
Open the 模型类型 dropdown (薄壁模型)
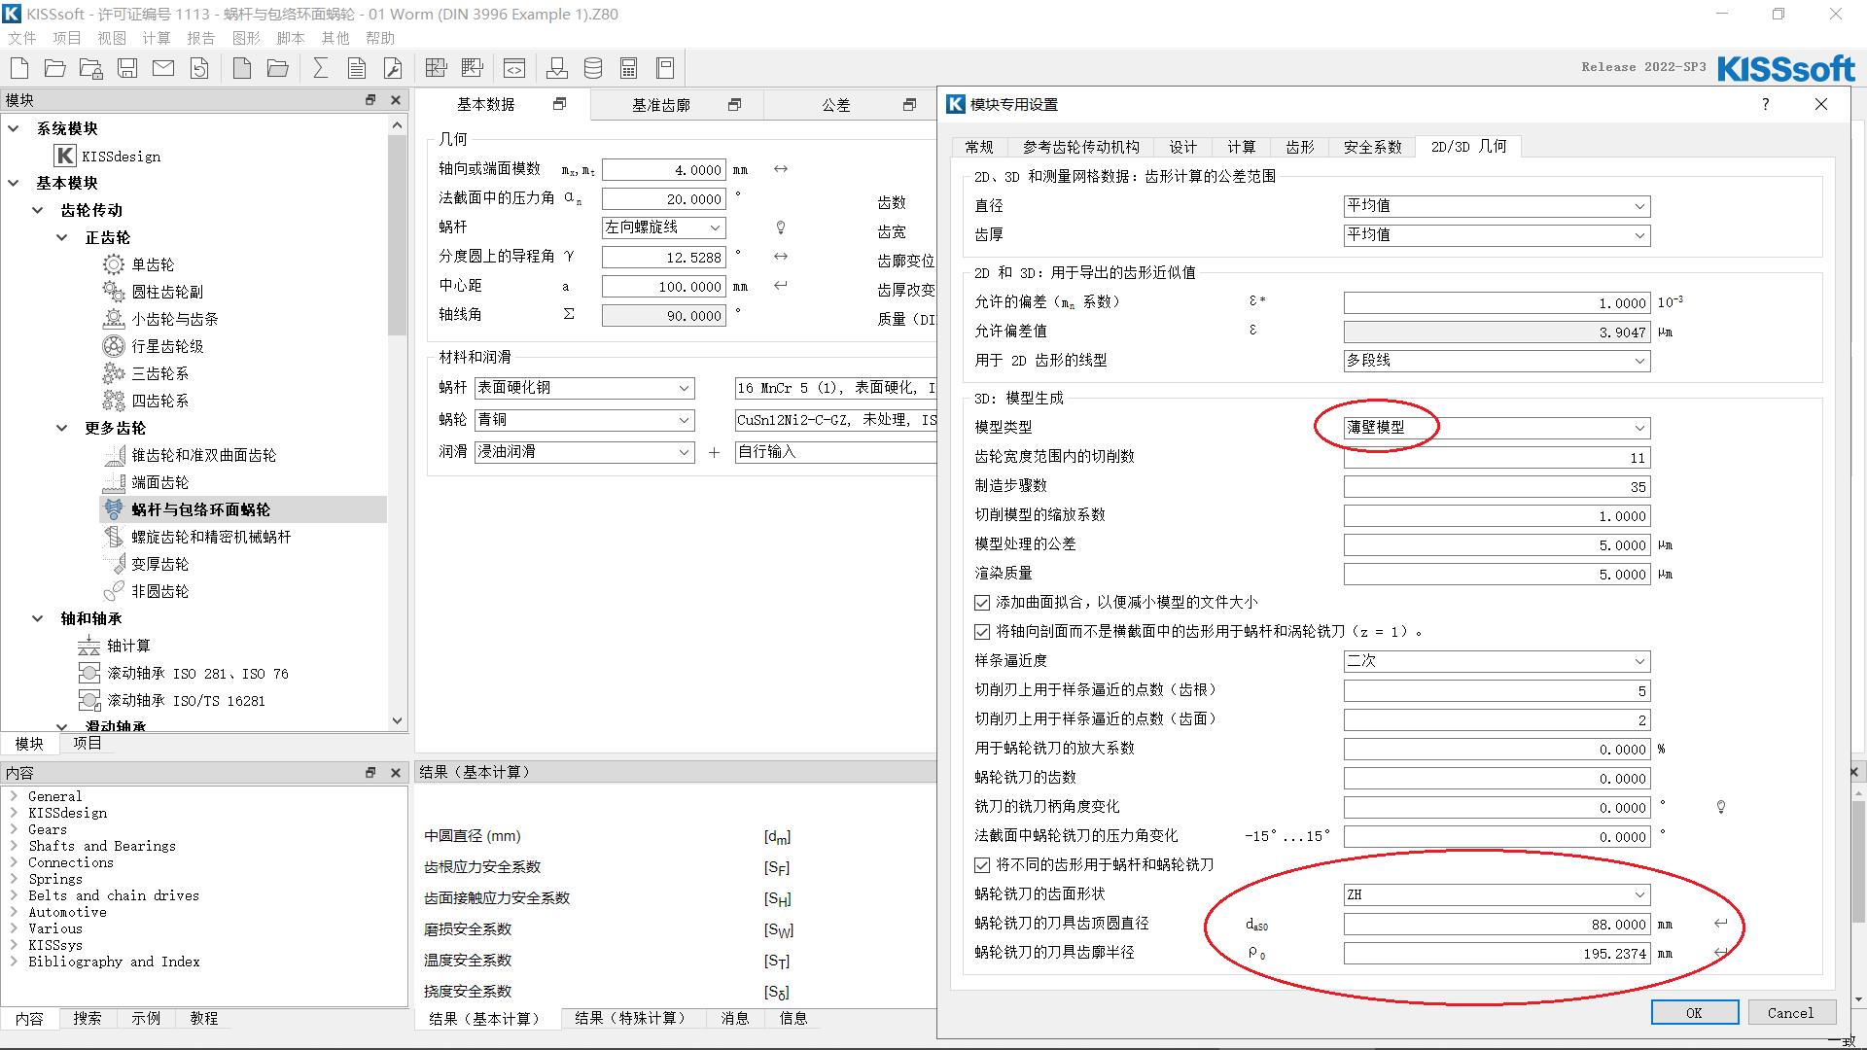pos(1497,428)
